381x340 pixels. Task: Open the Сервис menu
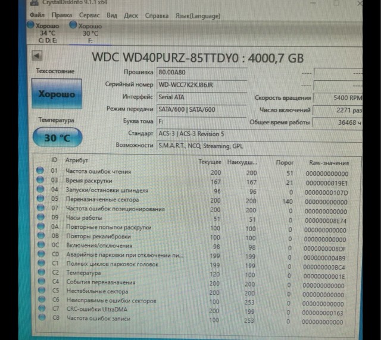pos(89,15)
